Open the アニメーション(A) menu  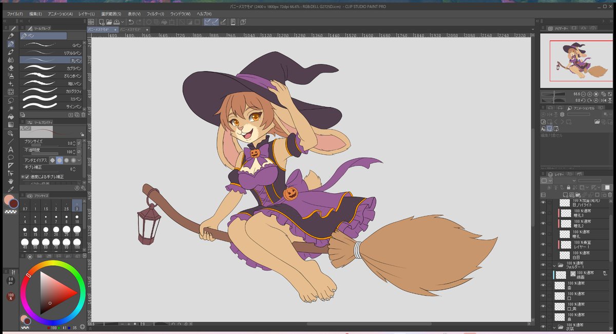[x=60, y=14]
